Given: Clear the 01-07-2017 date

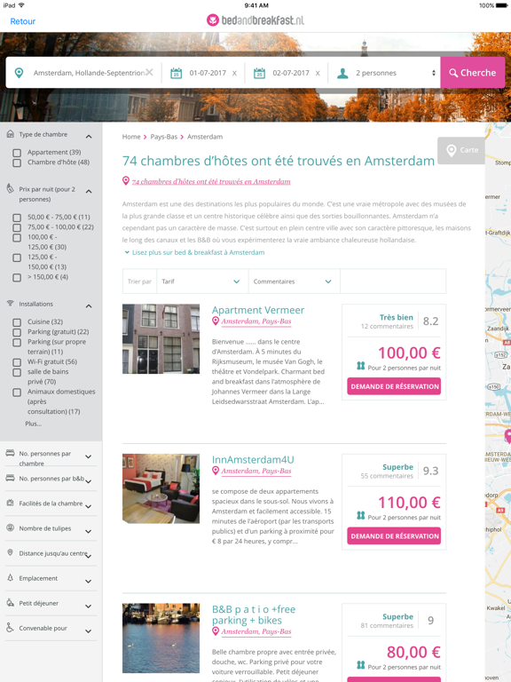Looking at the screenshot, I should point(234,73).
